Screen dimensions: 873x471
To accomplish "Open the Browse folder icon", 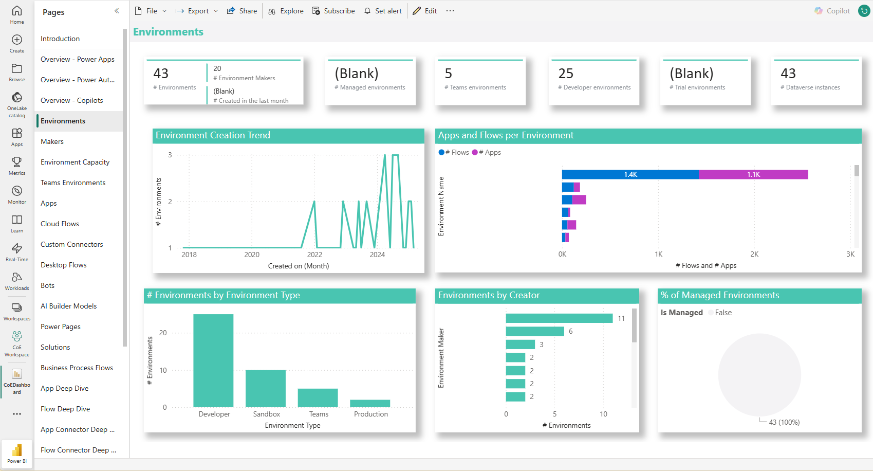I will point(17,68).
